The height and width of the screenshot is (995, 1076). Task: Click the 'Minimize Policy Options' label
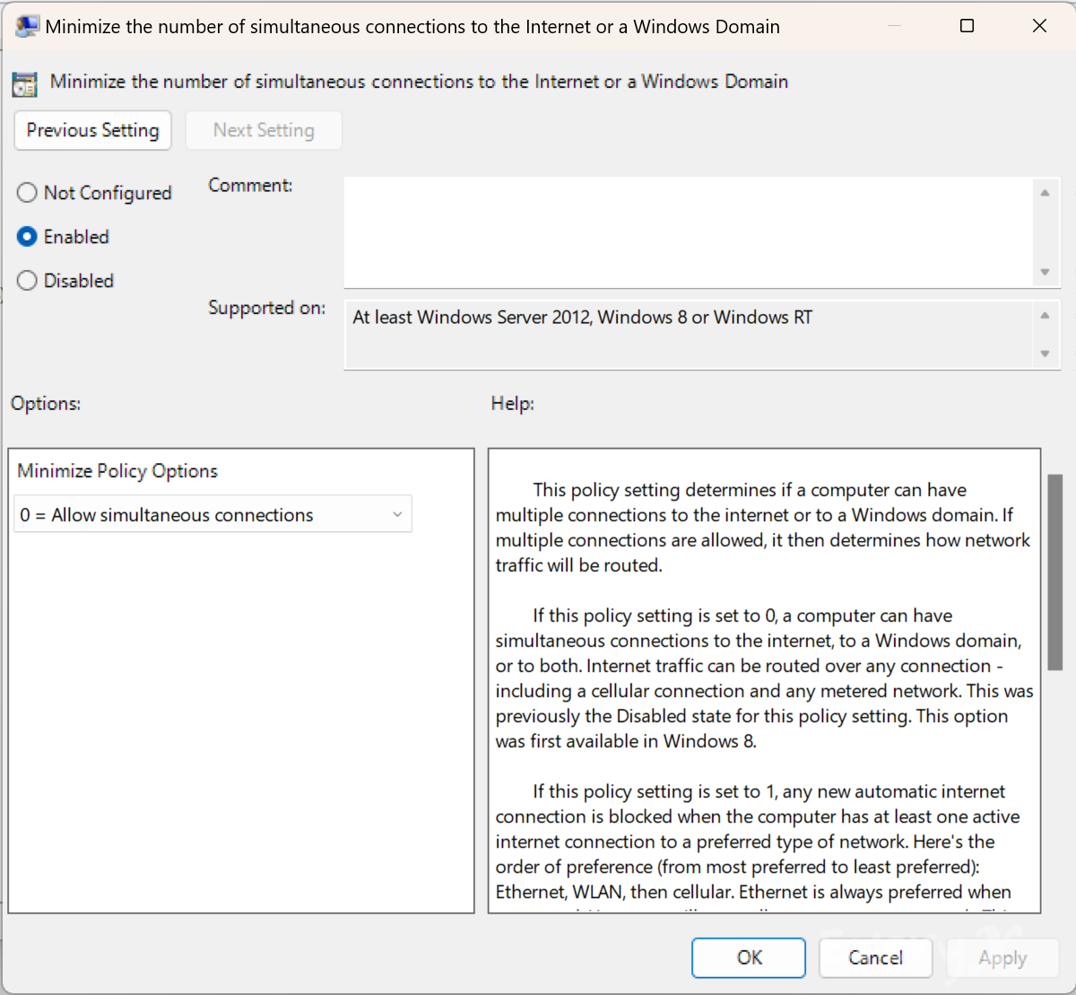point(117,471)
